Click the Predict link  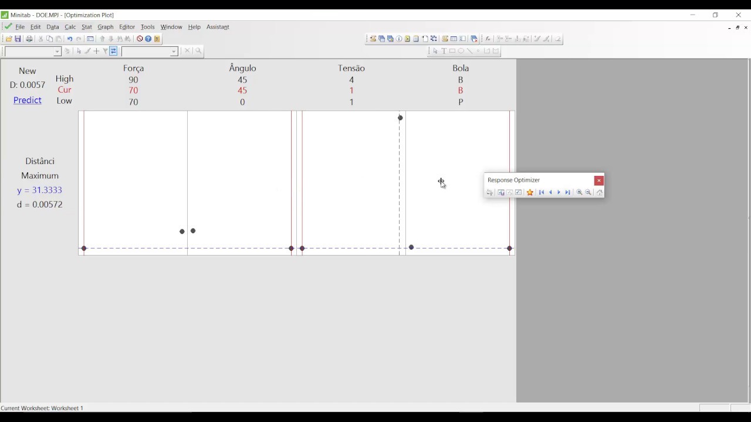click(x=28, y=100)
